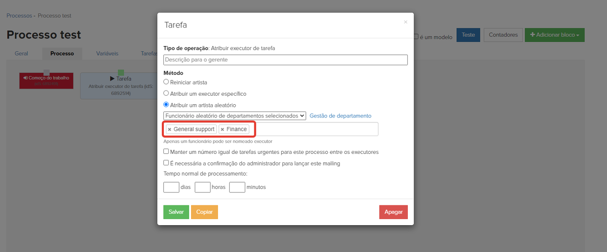Viewport: 607px width, 252px height.
Task: Enable equal urgent tasks among executors checkbox
Action: click(x=166, y=152)
